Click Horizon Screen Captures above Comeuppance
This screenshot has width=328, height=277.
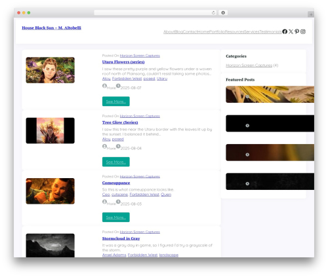[140, 177]
